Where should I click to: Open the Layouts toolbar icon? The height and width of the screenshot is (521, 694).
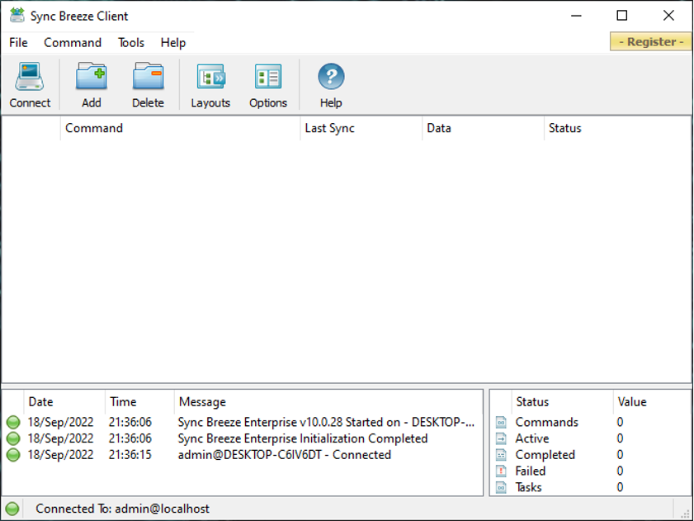tap(210, 77)
